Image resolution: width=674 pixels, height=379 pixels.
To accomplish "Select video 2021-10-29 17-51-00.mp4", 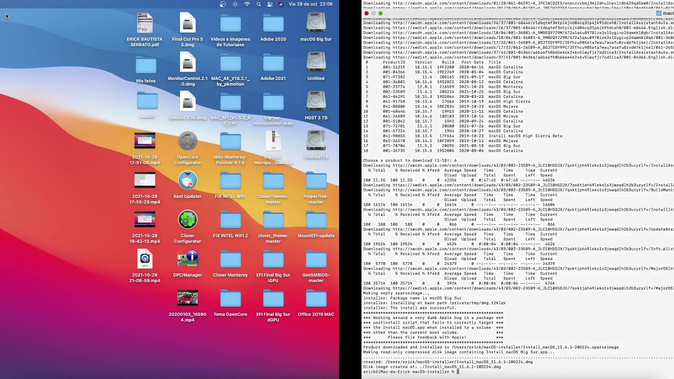I will (x=145, y=142).
